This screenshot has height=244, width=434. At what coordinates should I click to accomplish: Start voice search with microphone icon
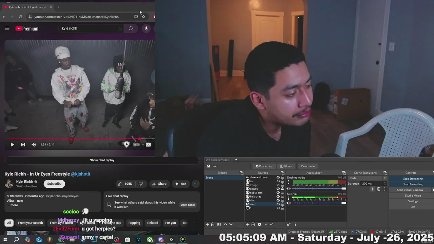tap(146, 28)
